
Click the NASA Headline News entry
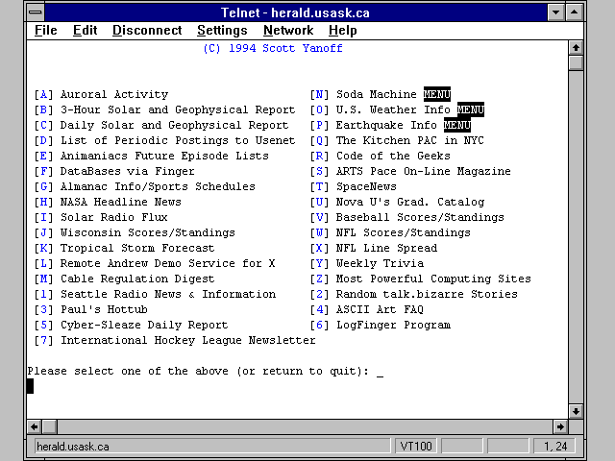[x=120, y=203]
